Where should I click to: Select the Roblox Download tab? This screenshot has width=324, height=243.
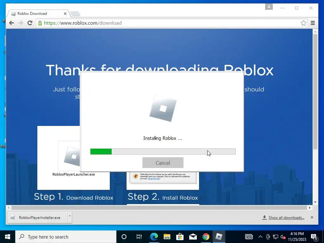pyautogui.click(x=38, y=14)
